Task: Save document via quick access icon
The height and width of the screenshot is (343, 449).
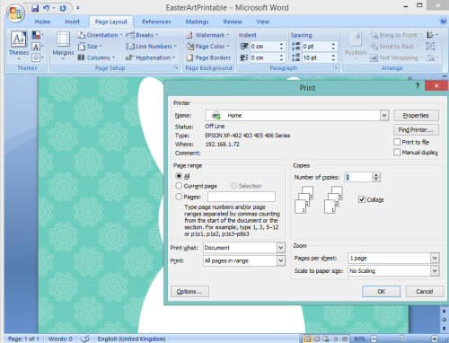Action: coord(35,8)
